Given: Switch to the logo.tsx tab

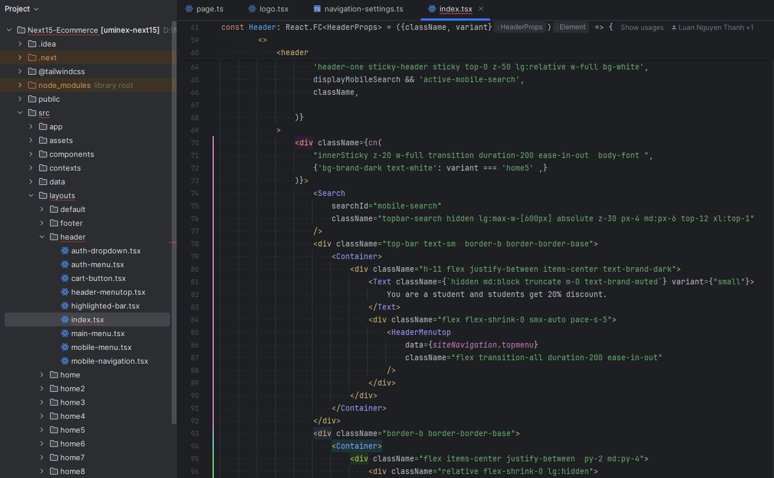Looking at the screenshot, I should 274,9.
